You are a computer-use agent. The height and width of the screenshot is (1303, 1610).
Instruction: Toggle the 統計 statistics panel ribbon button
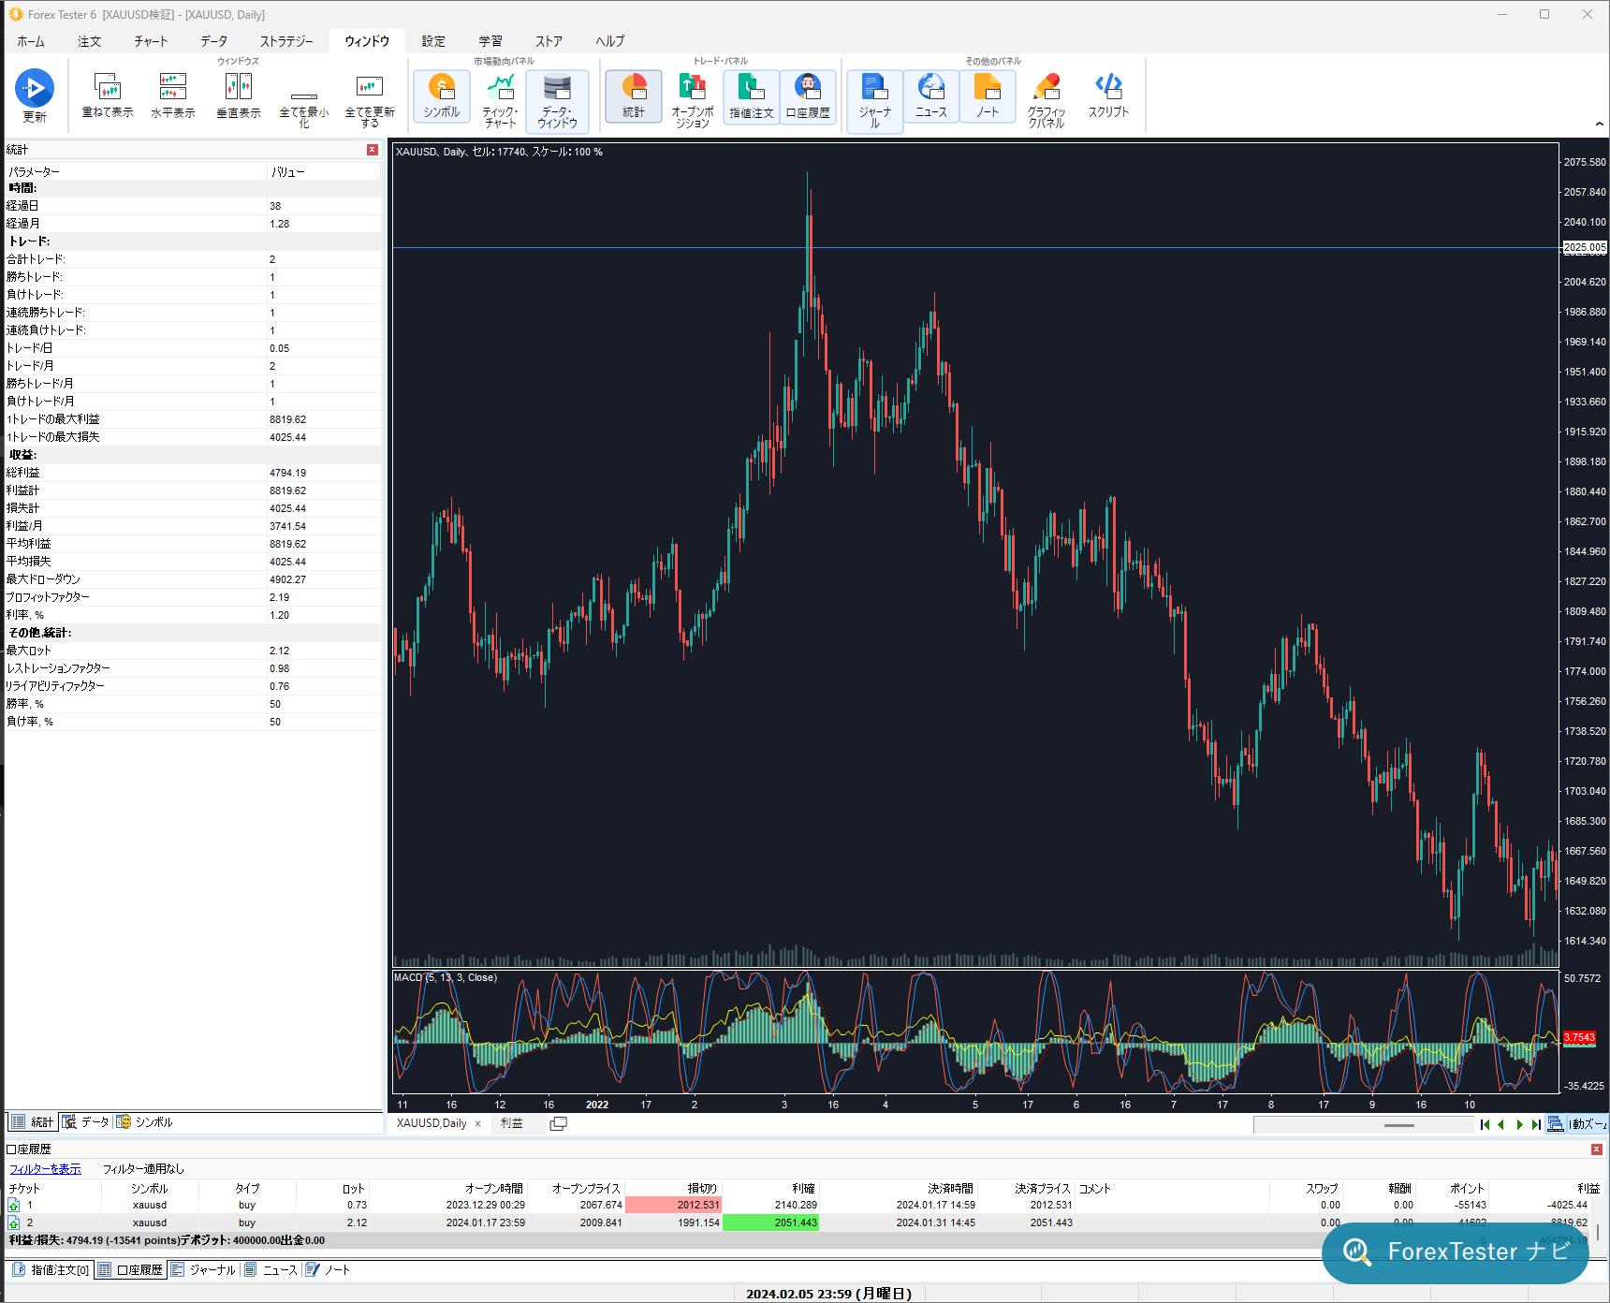click(634, 96)
